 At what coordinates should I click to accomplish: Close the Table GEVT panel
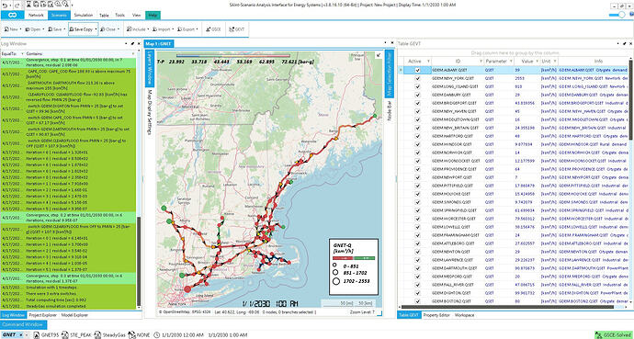coord(631,43)
